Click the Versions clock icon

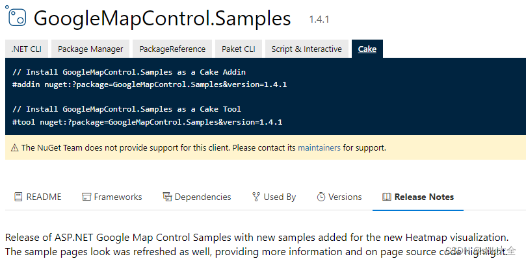[x=321, y=197]
